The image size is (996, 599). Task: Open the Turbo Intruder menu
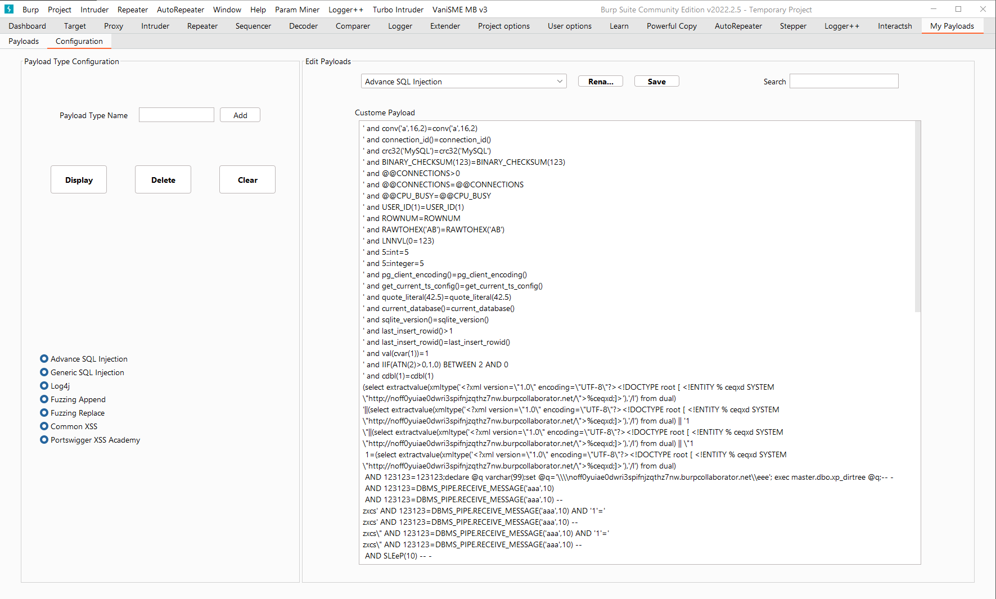398,9
